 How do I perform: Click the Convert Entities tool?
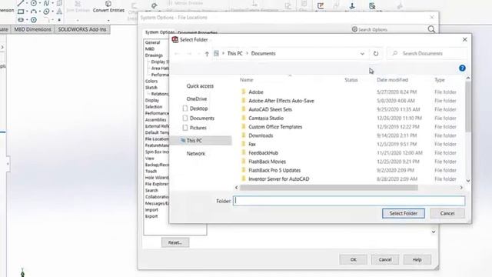[x=108, y=7]
